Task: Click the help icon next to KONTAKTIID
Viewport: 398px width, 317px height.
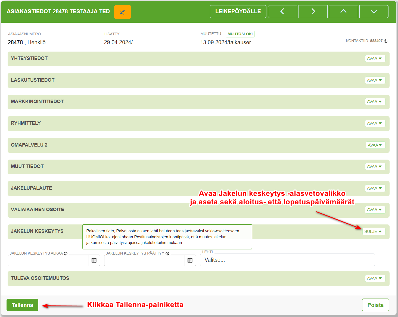Action: 385,41
